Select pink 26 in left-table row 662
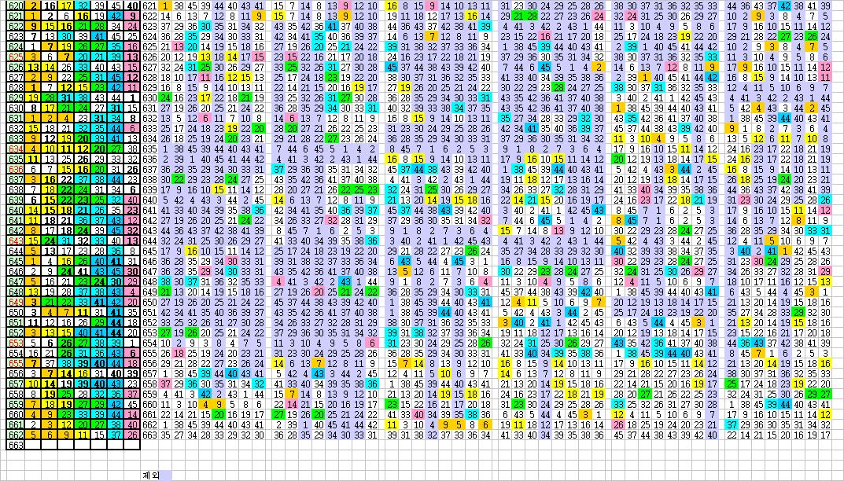This screenshot has height=481, width=844. pos(132,434)
